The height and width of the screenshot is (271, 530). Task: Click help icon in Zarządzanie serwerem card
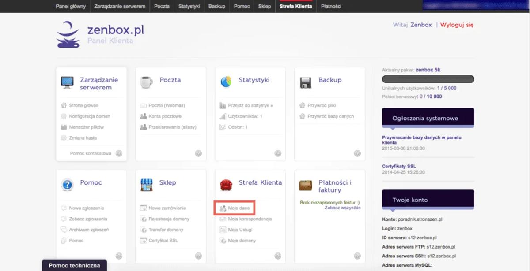[x=119, y=153]
